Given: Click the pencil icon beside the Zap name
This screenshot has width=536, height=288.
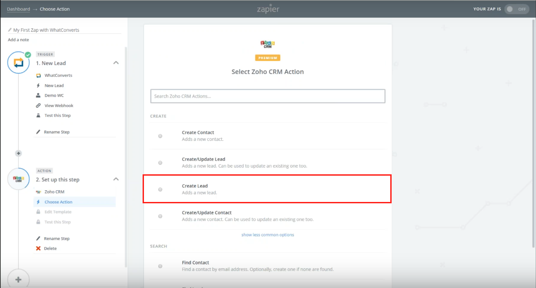Looking at the screenshot, I should (x=10, y=30).
